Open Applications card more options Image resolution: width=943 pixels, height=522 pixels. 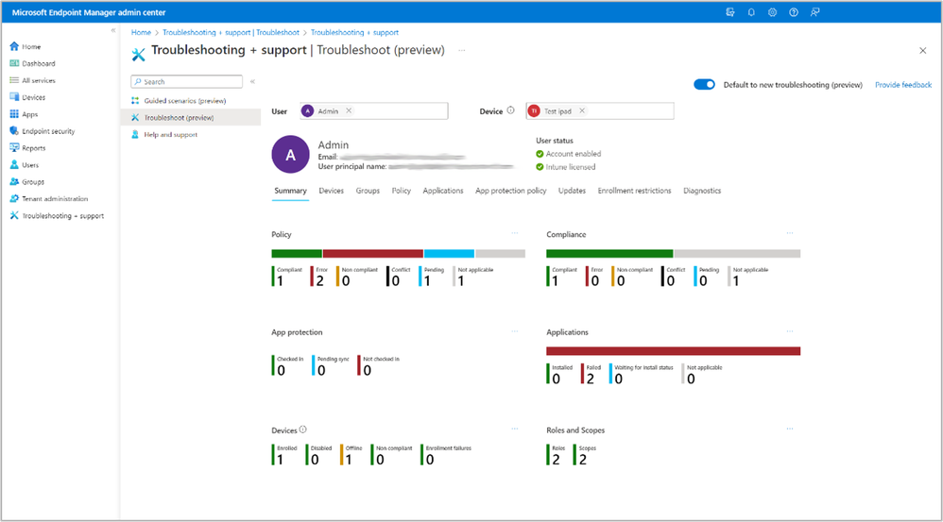pos(790,331)
